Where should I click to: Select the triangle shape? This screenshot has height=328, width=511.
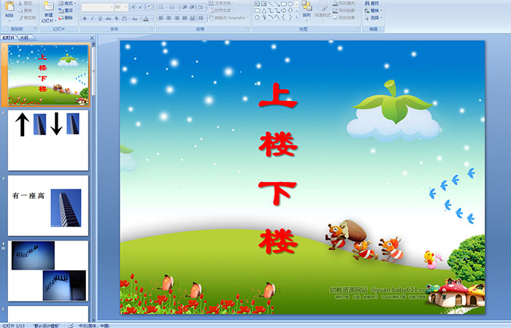(264, 10)
